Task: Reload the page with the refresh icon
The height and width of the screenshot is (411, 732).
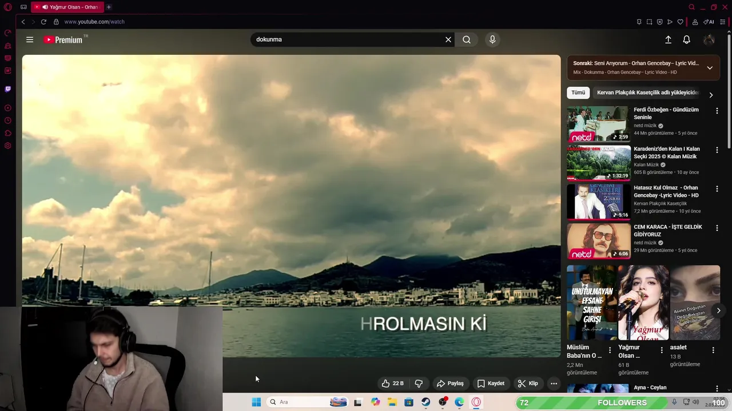Action: pos(43,22)
